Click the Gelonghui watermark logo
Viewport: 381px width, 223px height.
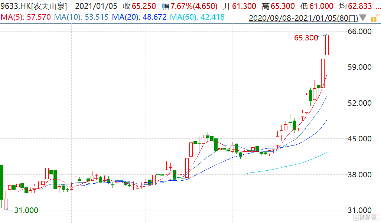(366, 216)
